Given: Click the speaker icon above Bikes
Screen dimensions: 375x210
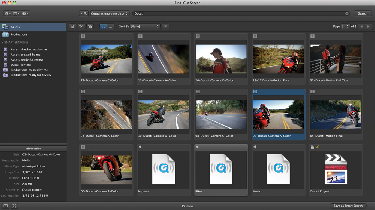Looking at the screenshot, I should [x=198, y=147].
